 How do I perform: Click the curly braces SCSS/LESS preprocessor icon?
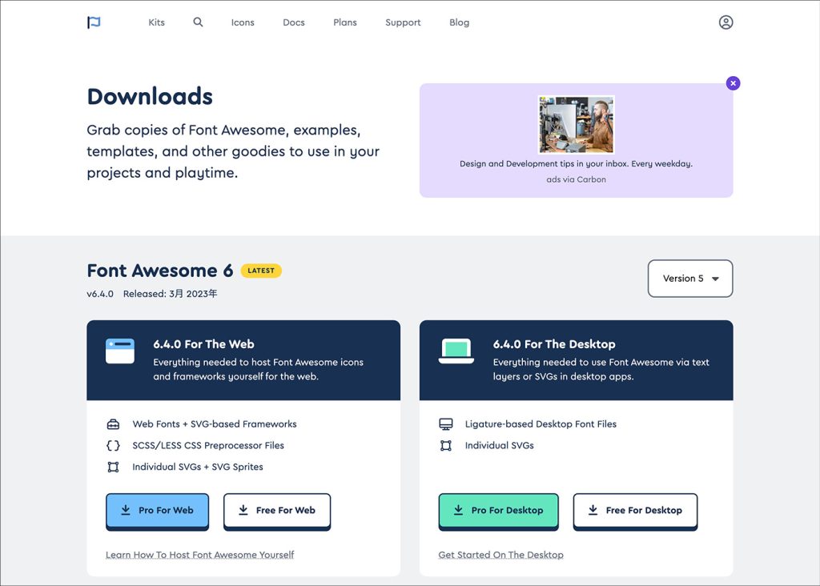[x=113, y=445]
